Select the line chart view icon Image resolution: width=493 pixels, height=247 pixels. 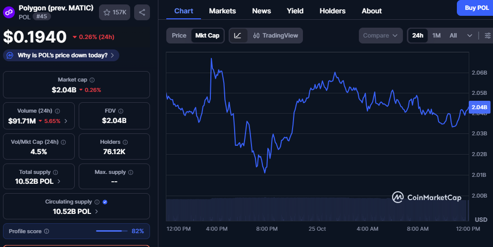(x=238, y=36)
